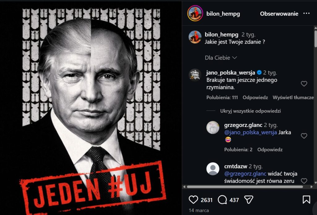Like jano_polska_wersja's comment

point(304,84)
